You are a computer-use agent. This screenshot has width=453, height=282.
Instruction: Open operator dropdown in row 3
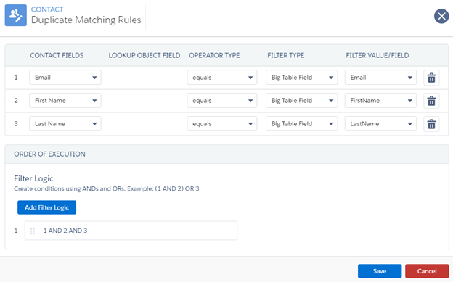[x=222, y=123]
